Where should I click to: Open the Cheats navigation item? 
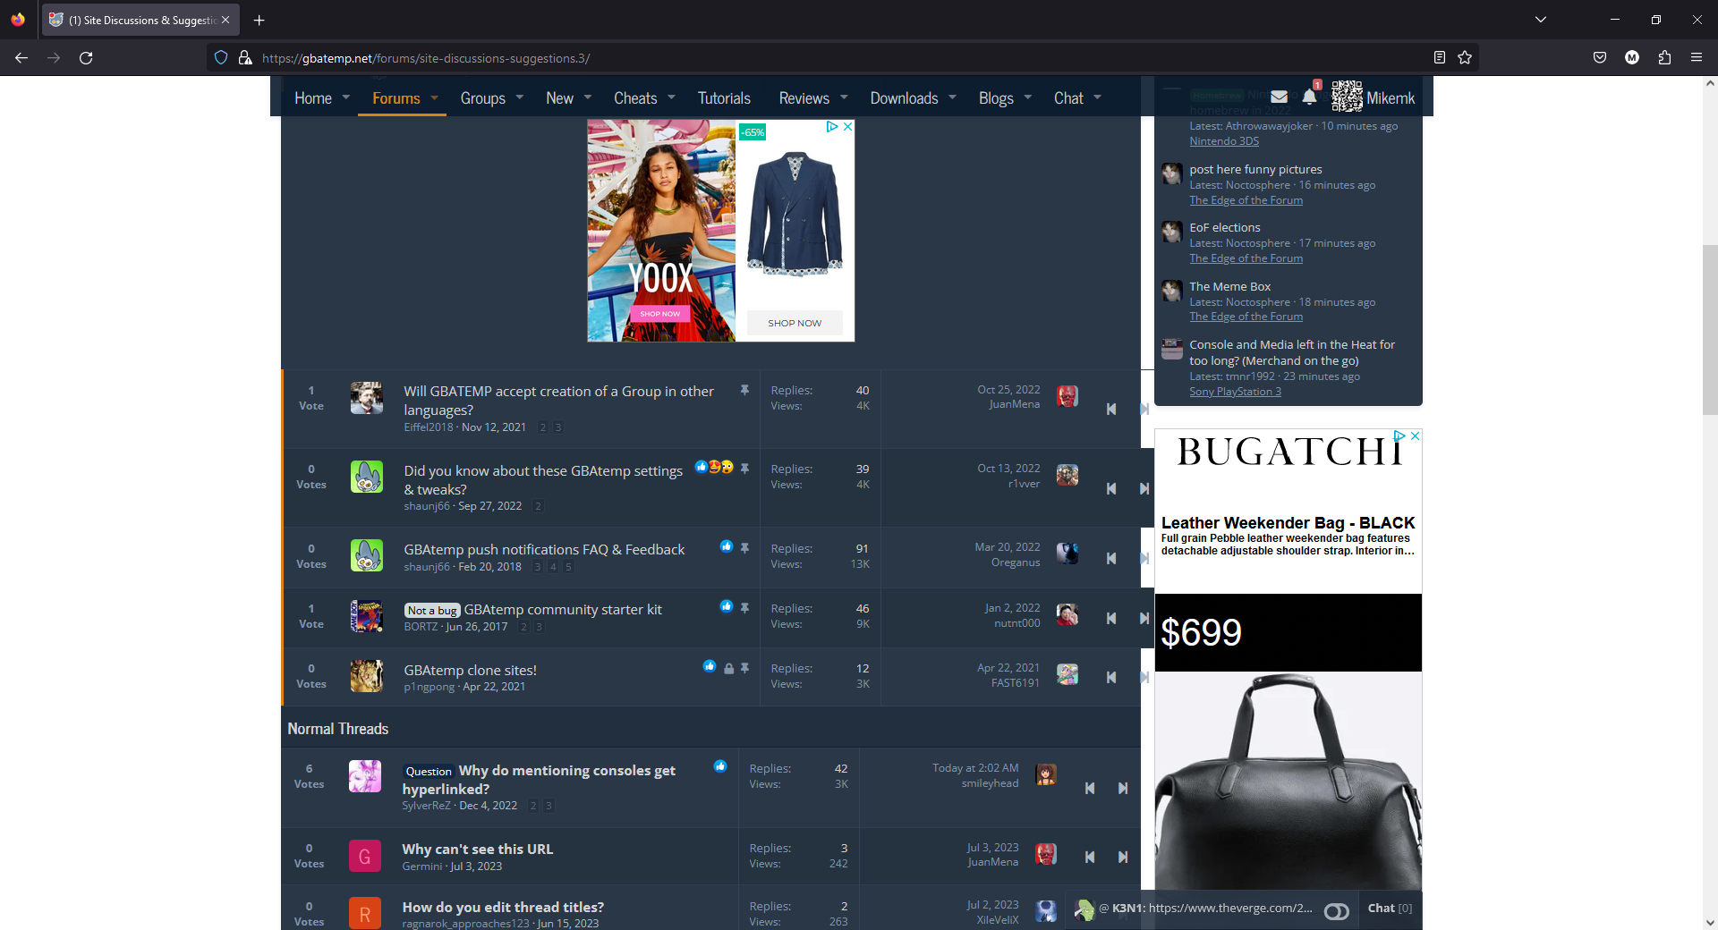coord(635,97)
